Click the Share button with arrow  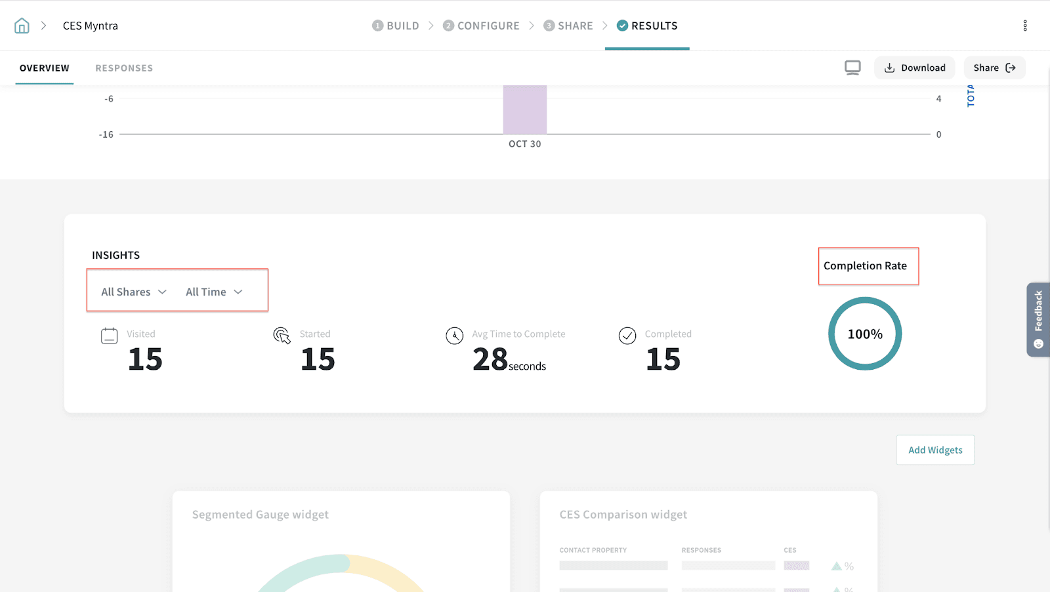point(994,68)
